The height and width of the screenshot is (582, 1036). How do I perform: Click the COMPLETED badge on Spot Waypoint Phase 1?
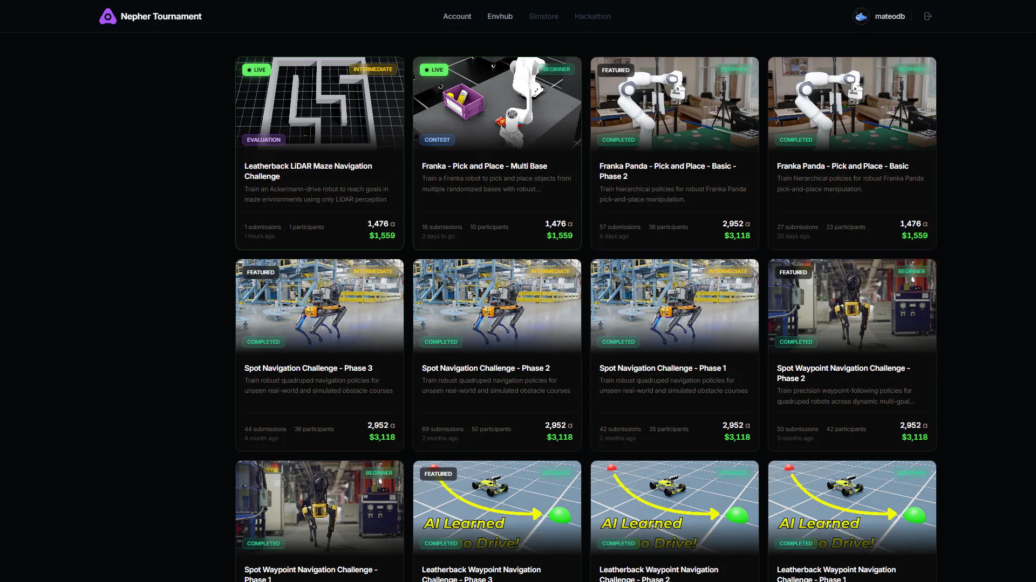[263, 543]
